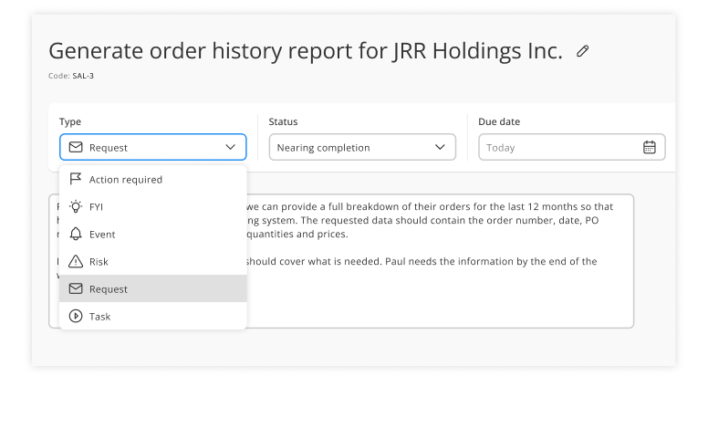Choose Risk from the Type list
The height and width of the screenshot is (429, 708).
(x=153, y=261)
